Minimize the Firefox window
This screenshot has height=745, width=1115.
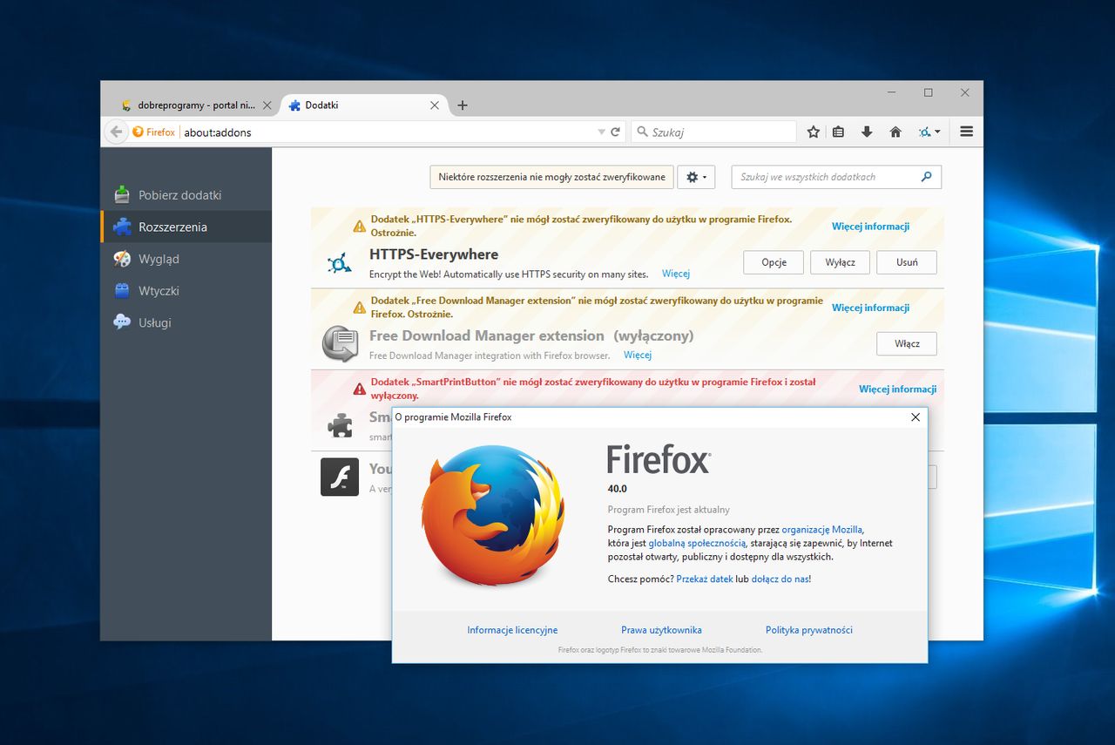click(x=892, y=92)
